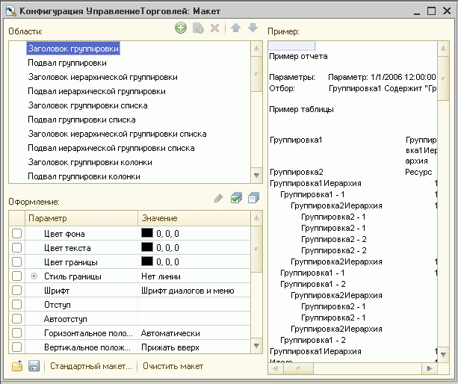The width and height of the screenshot is (458, 384).
Task: Click black swatch for Цвет фона
Action: tap(147, 233)
